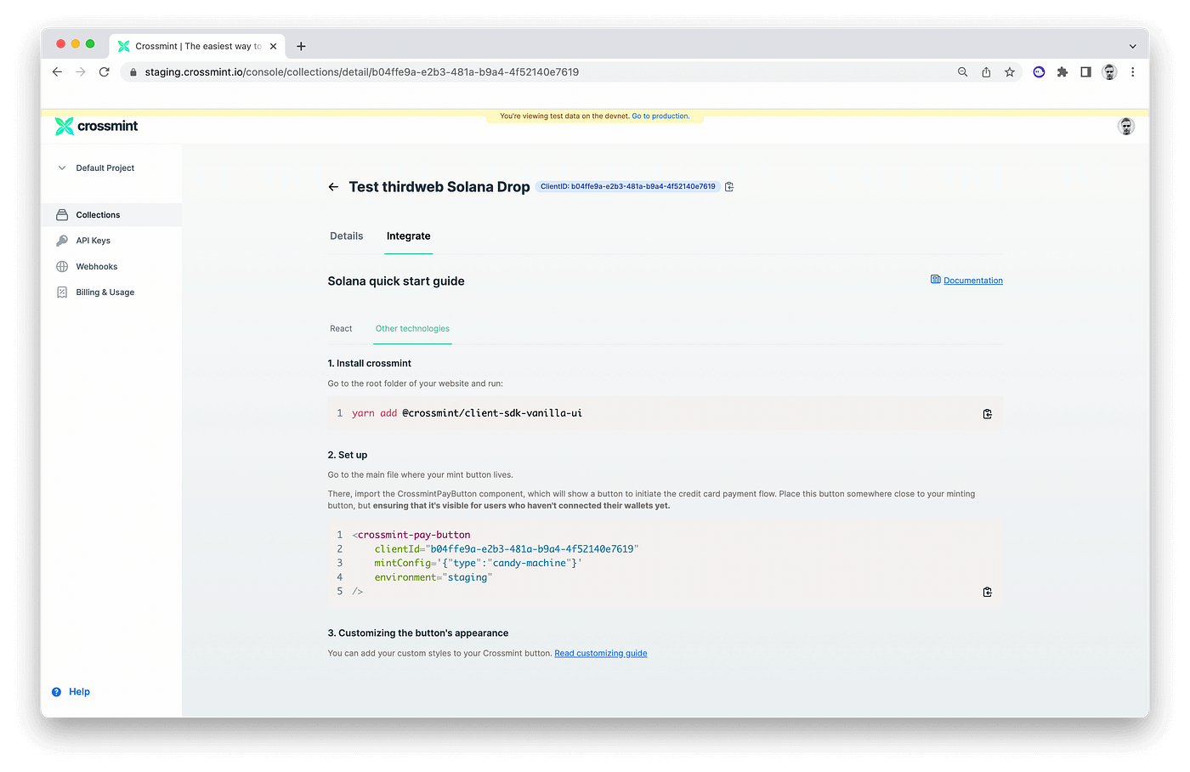1190x772 pixels.
Task: Switch to the Details tab
Action: click(347, 236)
